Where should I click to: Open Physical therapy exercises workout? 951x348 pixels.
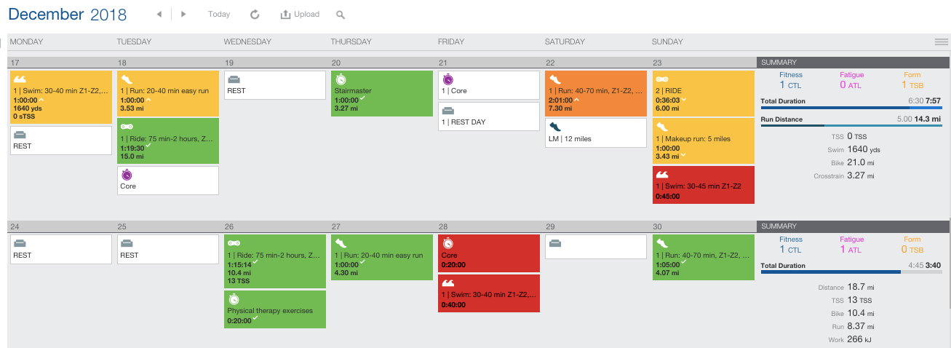274,309
